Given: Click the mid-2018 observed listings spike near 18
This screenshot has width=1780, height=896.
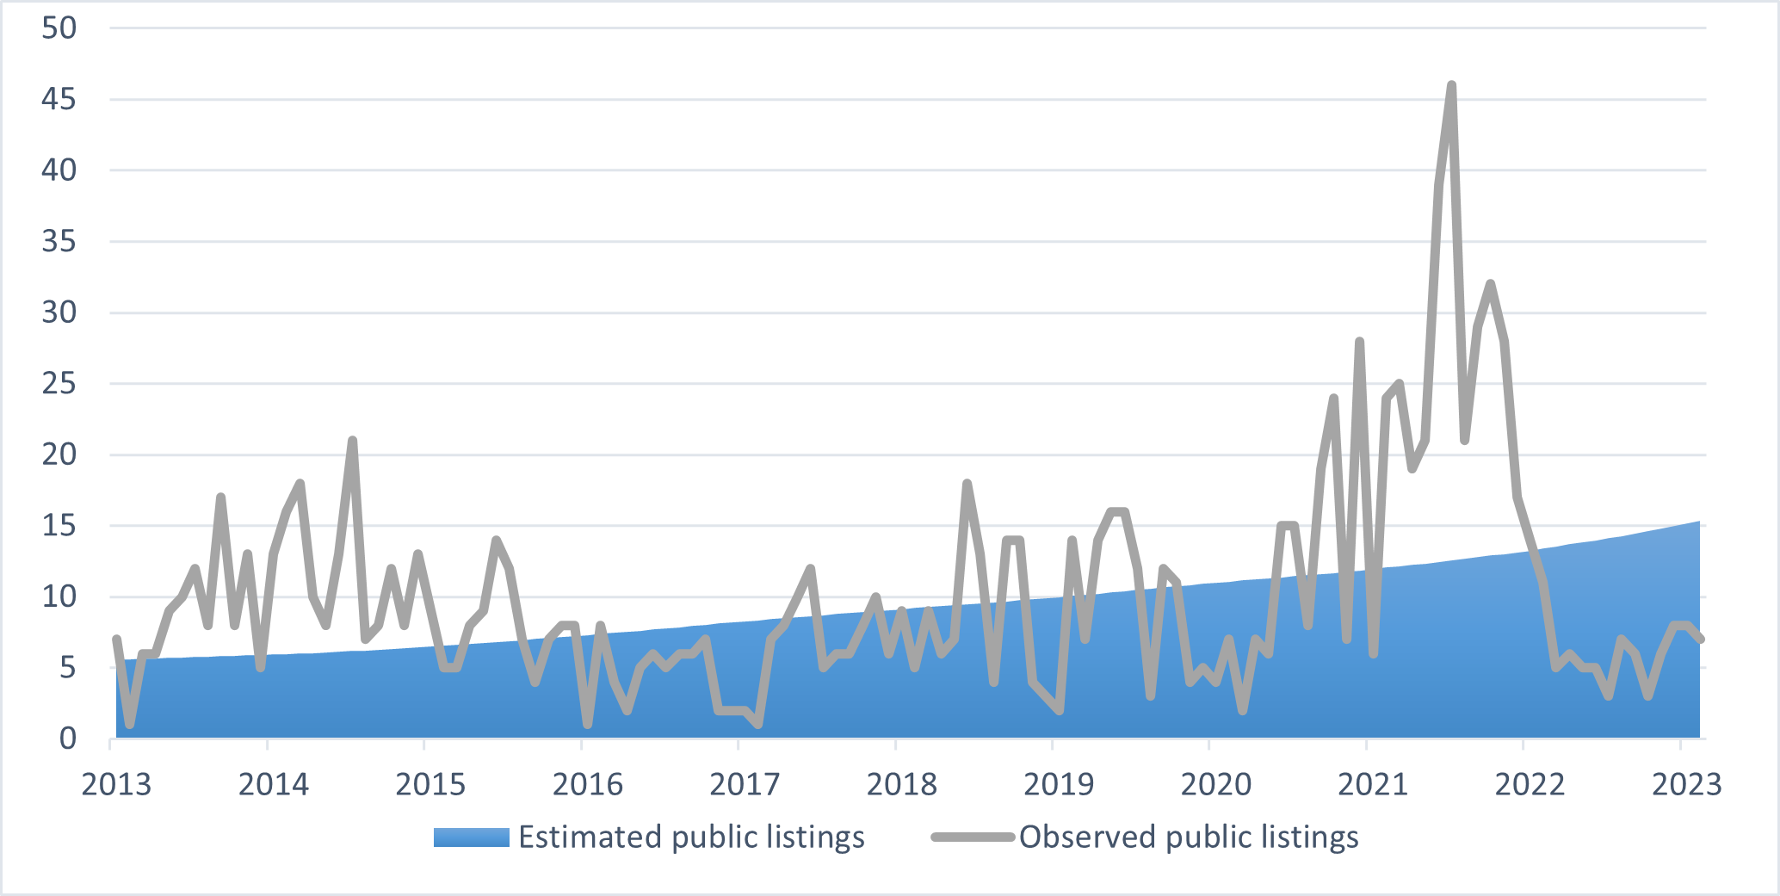Looking at the screenshot, I should coord(967,484).
